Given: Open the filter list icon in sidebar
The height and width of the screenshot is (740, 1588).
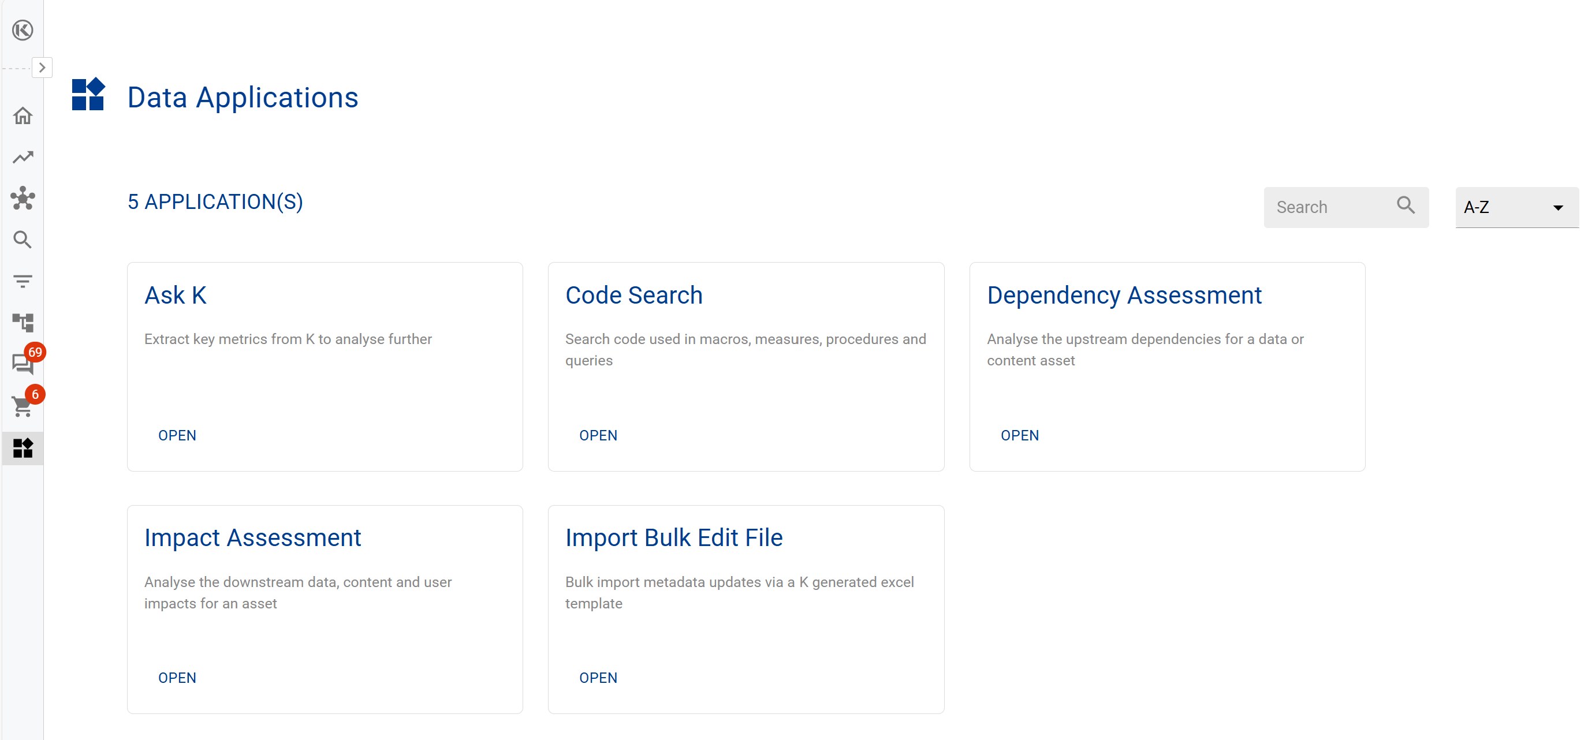Looking at the screenshot, I should point(23,281).
